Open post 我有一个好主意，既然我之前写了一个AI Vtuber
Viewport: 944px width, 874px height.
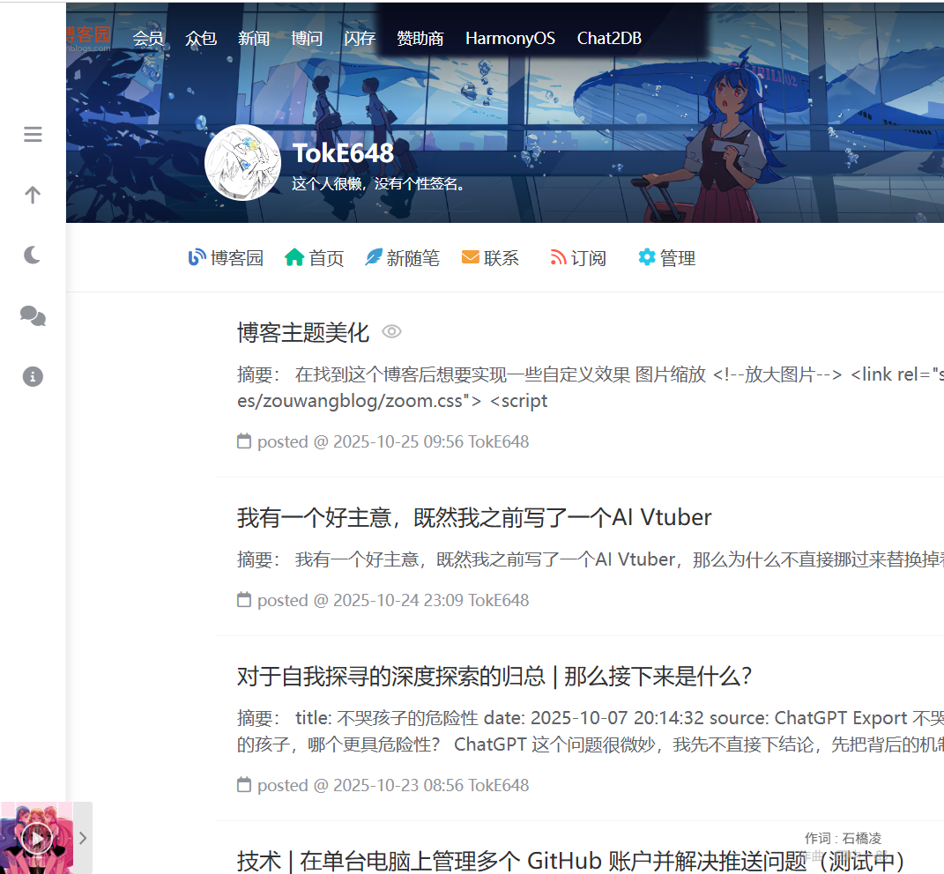[x=474, y=518]
